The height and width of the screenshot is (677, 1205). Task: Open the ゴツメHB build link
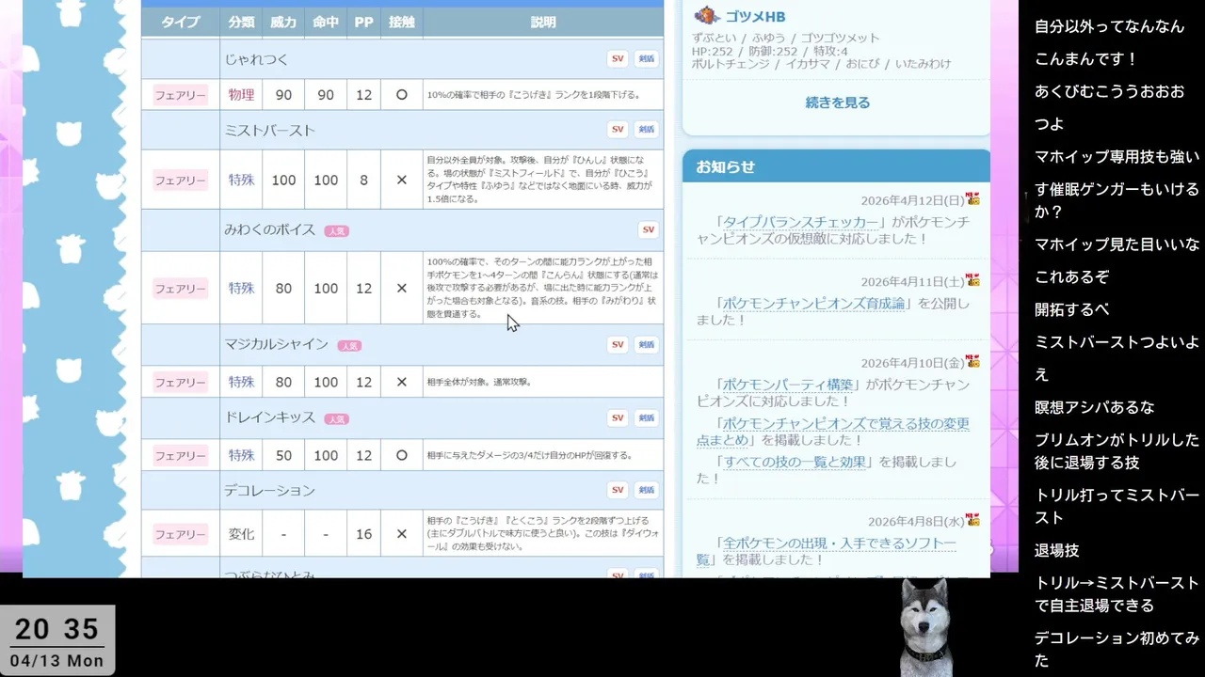point(755,16)
